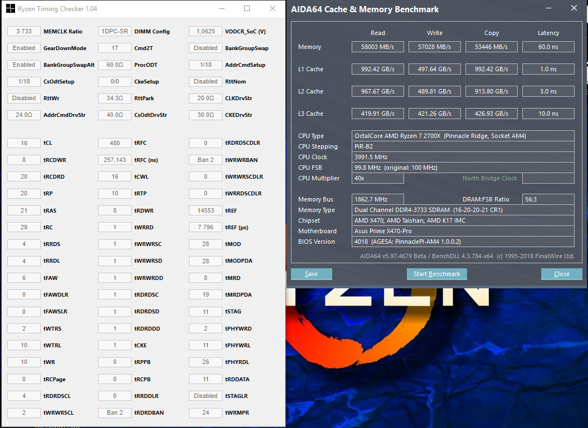Click the ProcODT value 60.0Ω
Image resolution: width=588 pixels, height=428 pixels.
coord(115,65)
